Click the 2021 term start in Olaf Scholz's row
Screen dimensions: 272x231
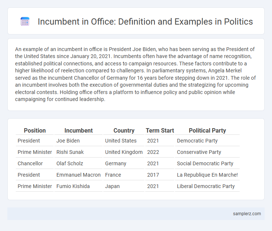(160, 163)
